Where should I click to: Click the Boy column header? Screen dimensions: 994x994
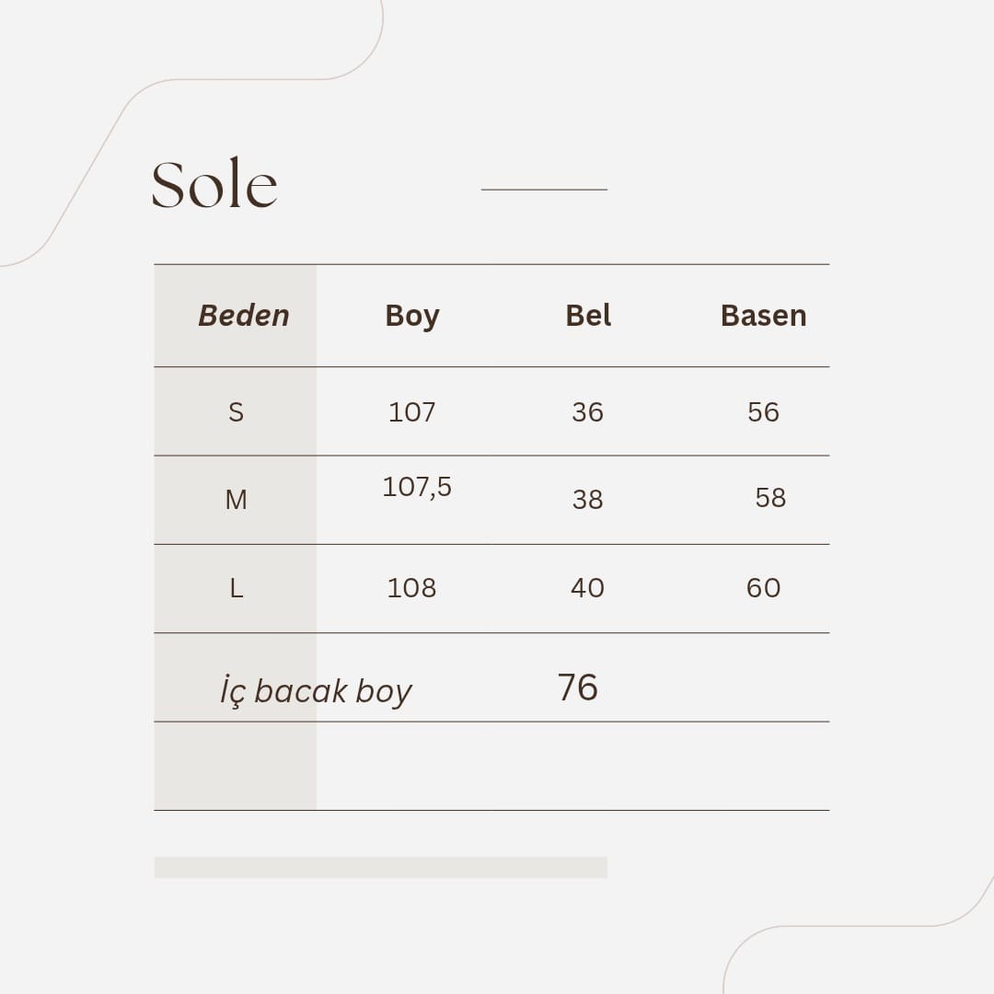click(412, 317)
